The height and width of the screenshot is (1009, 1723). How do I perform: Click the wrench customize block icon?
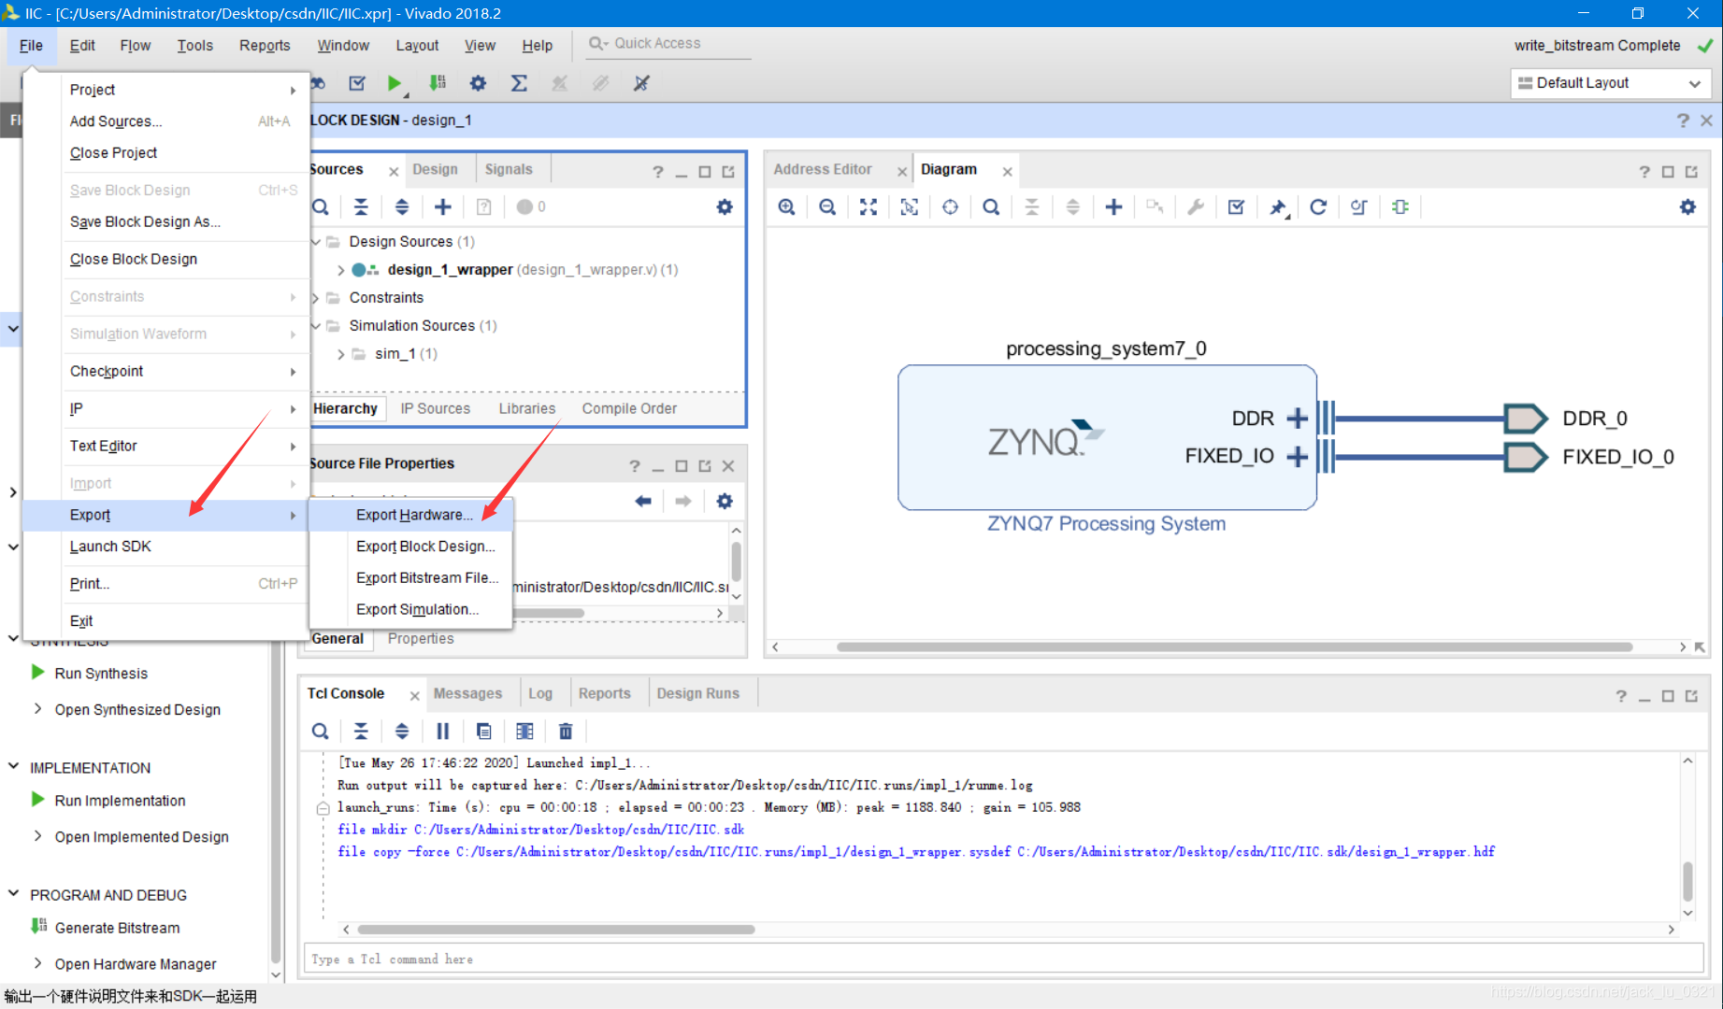point(1195,206)
